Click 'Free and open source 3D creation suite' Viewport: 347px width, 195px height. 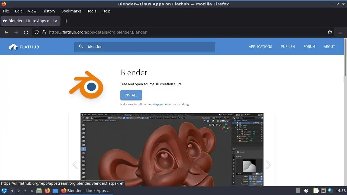(x=151, y=84)
